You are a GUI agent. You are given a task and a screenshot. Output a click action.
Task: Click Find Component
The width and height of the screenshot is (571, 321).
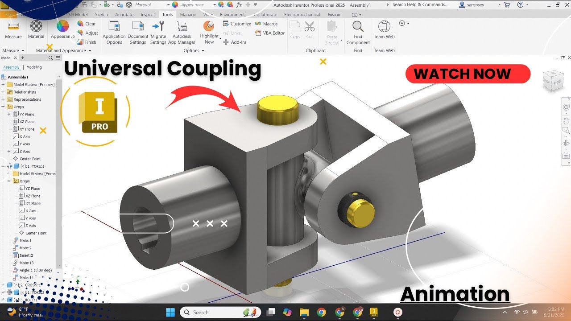pyautogui.click(x=358, y=33)
